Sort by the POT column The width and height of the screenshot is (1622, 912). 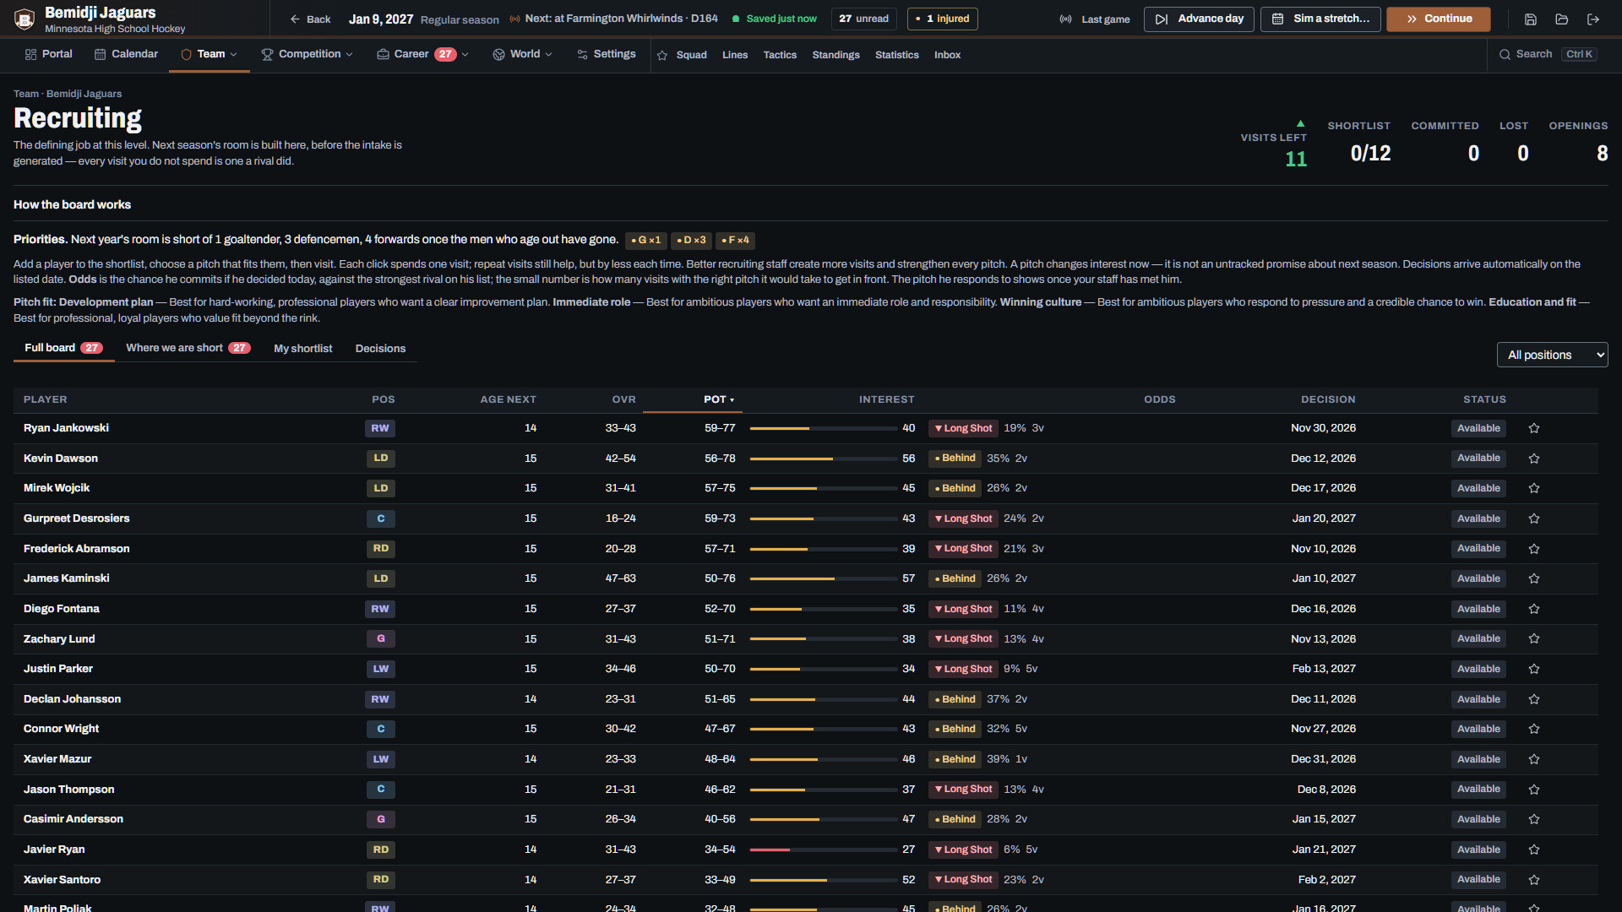click(719, 399)
